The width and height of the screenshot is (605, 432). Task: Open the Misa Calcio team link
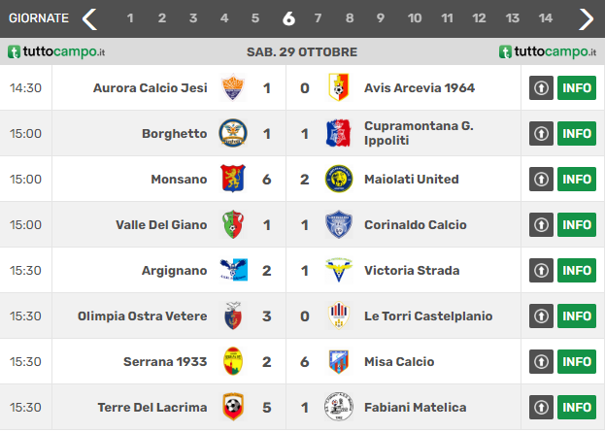(399, 361)
